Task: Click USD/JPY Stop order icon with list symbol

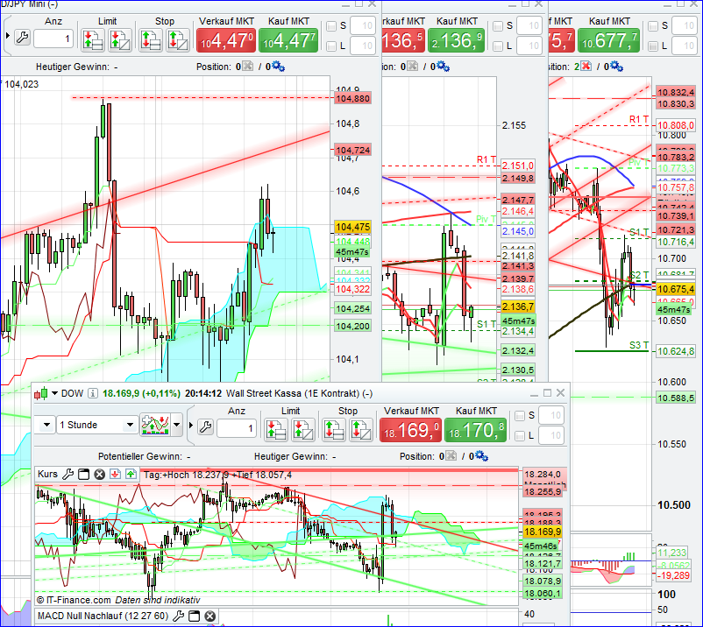Action: (150, 41)
